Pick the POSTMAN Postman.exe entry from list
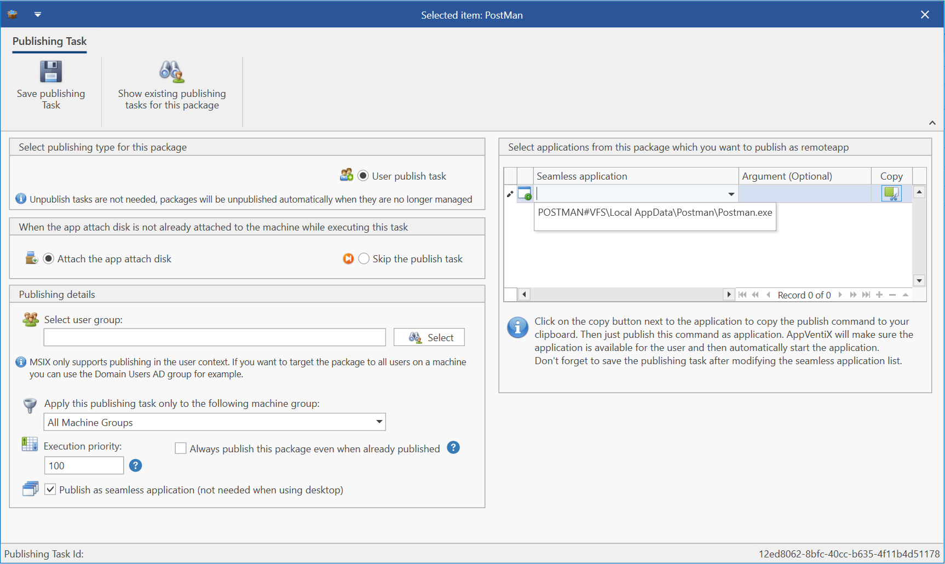 tap(654, 212)
